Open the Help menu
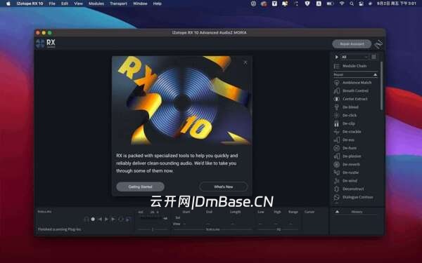 click(157, 4)
